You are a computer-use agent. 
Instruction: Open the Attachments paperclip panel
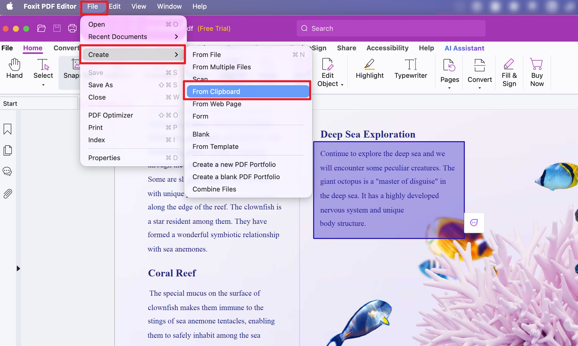pos(8,194)
